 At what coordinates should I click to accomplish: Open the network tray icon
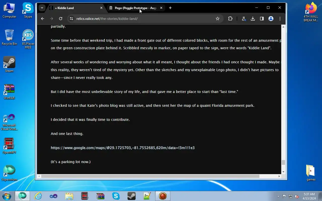(291, 196)
